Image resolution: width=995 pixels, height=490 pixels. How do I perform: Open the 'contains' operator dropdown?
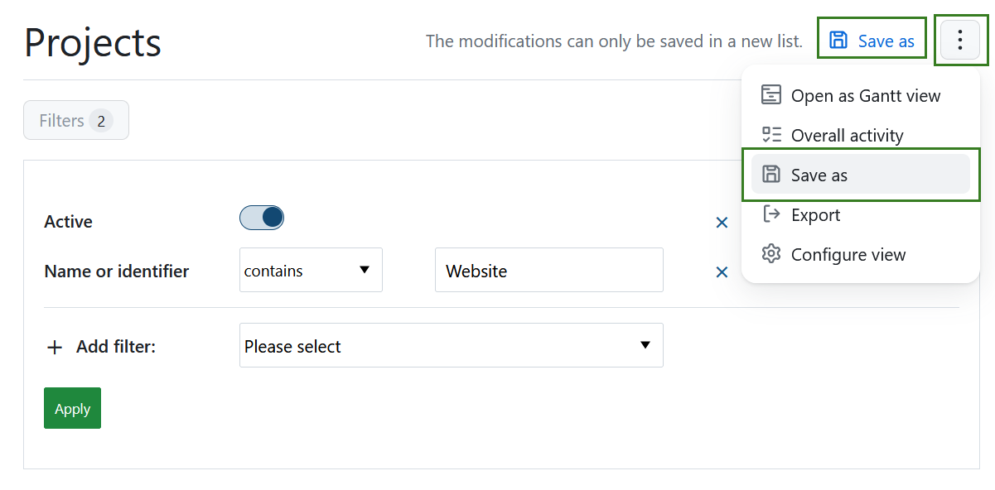(311, 271)
